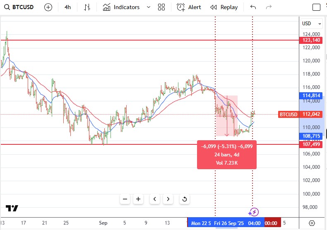Expand the indicators favorites chevron
Viewport: 327px width, 230px height.
(149, 7)
